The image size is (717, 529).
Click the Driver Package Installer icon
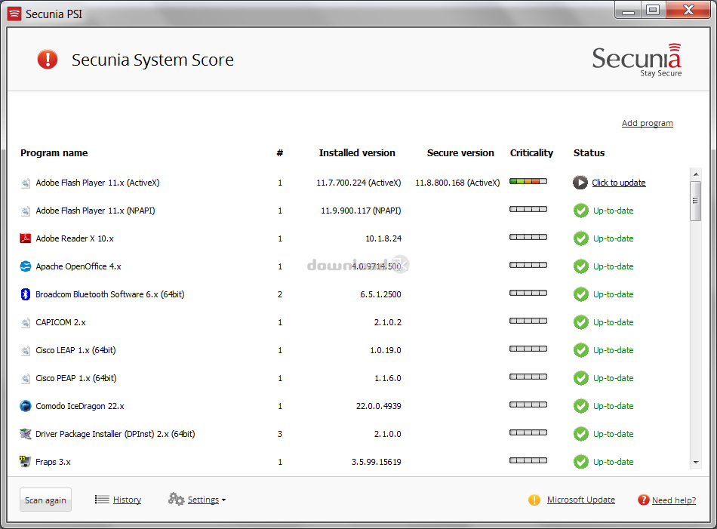[26, 434]
